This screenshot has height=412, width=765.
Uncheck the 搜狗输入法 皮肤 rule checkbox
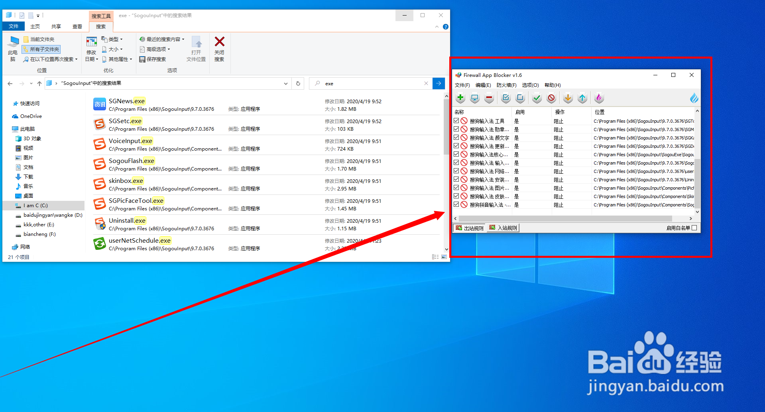click(456, 196)
